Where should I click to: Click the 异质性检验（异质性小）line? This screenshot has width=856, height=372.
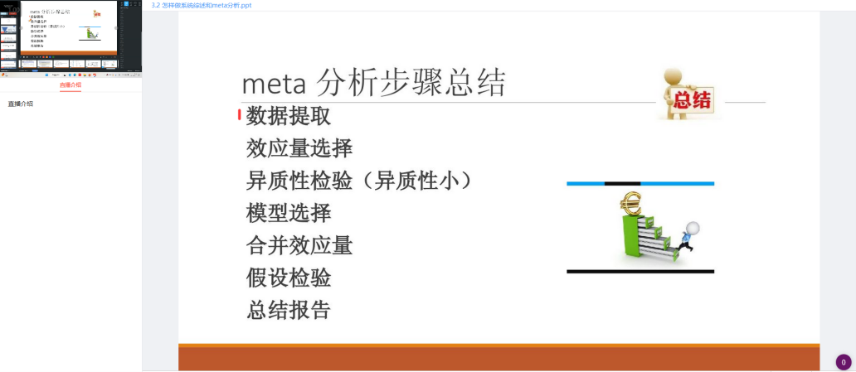click(360, 181)
